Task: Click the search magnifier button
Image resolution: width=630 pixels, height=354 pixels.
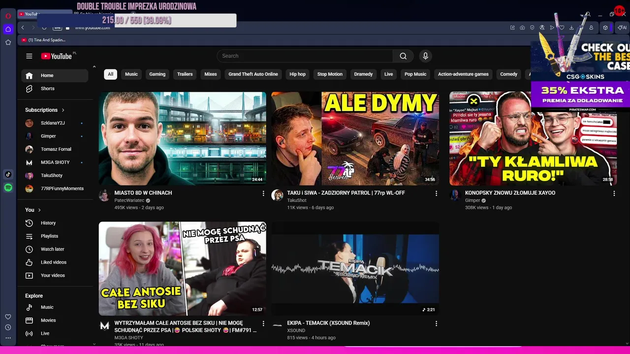Action: 403,56
